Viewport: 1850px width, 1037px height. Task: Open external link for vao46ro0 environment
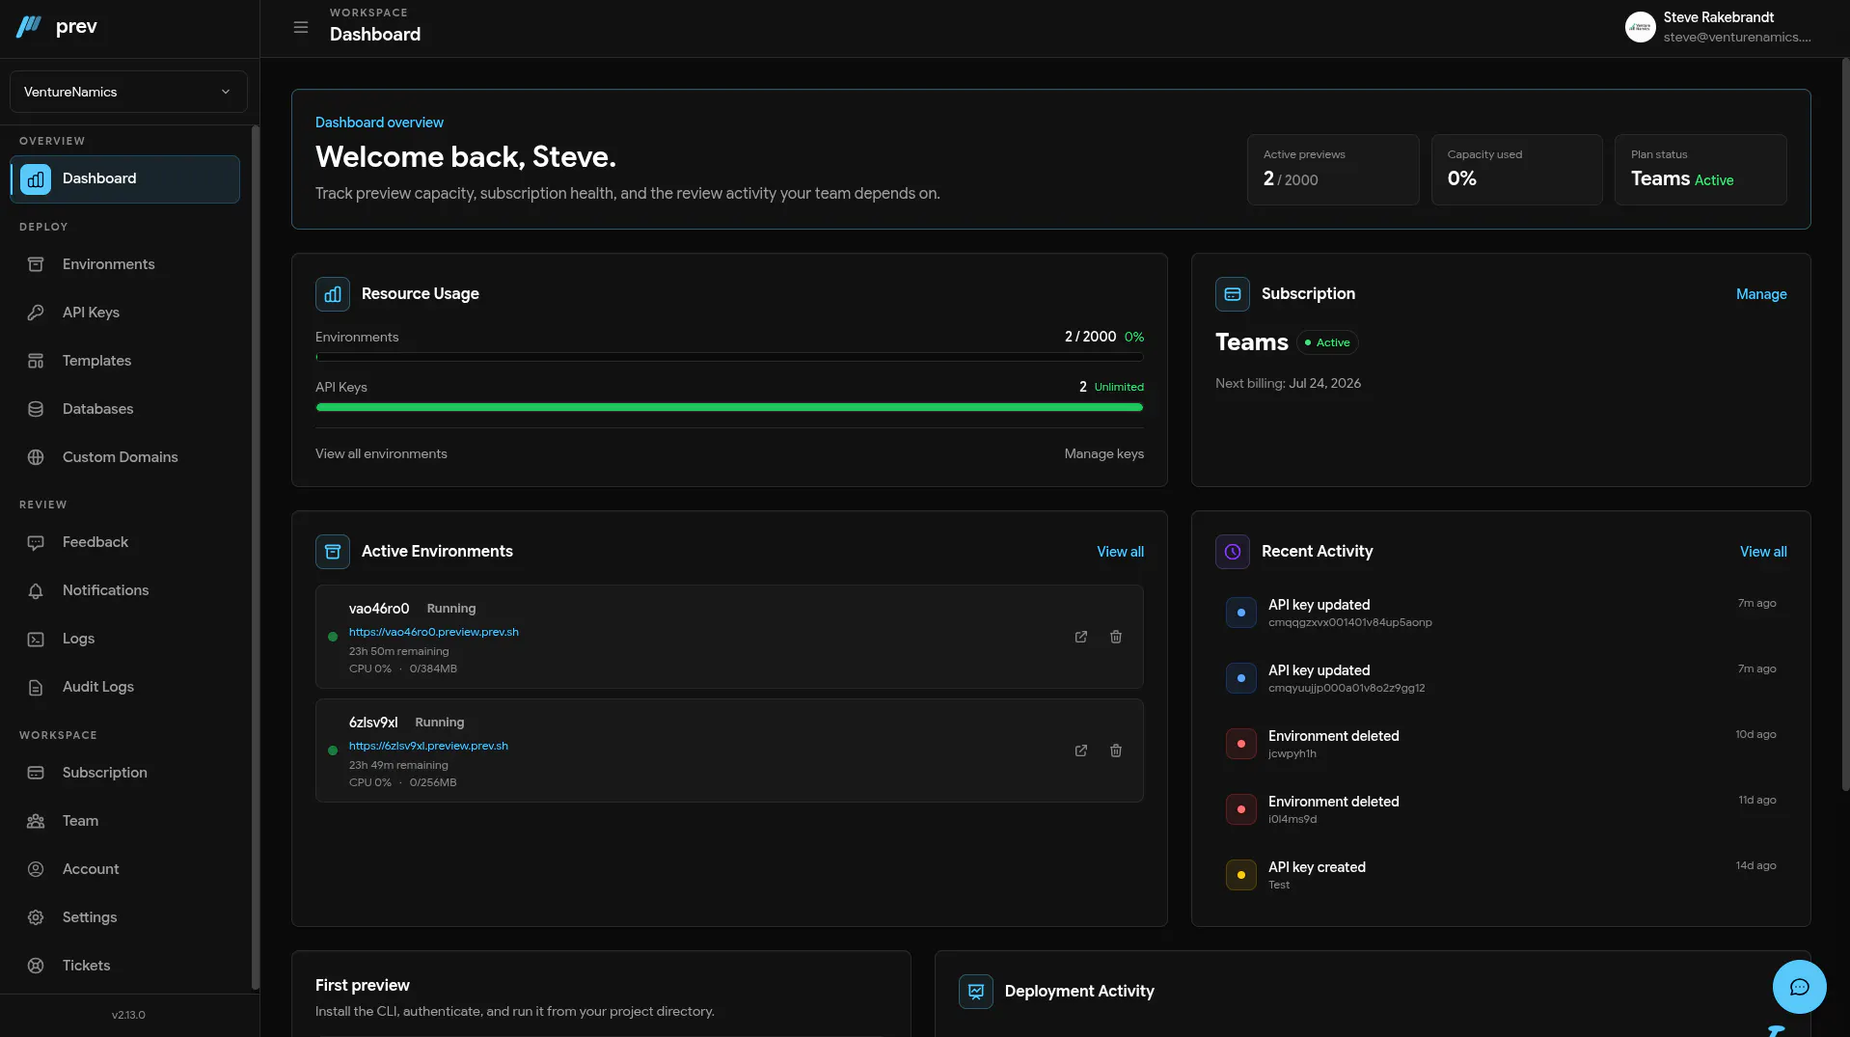coord(1081,637)
